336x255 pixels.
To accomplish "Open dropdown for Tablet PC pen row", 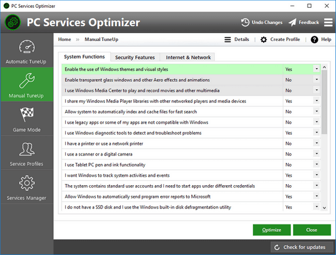I will pyautogui.click(x=316, y=164).
